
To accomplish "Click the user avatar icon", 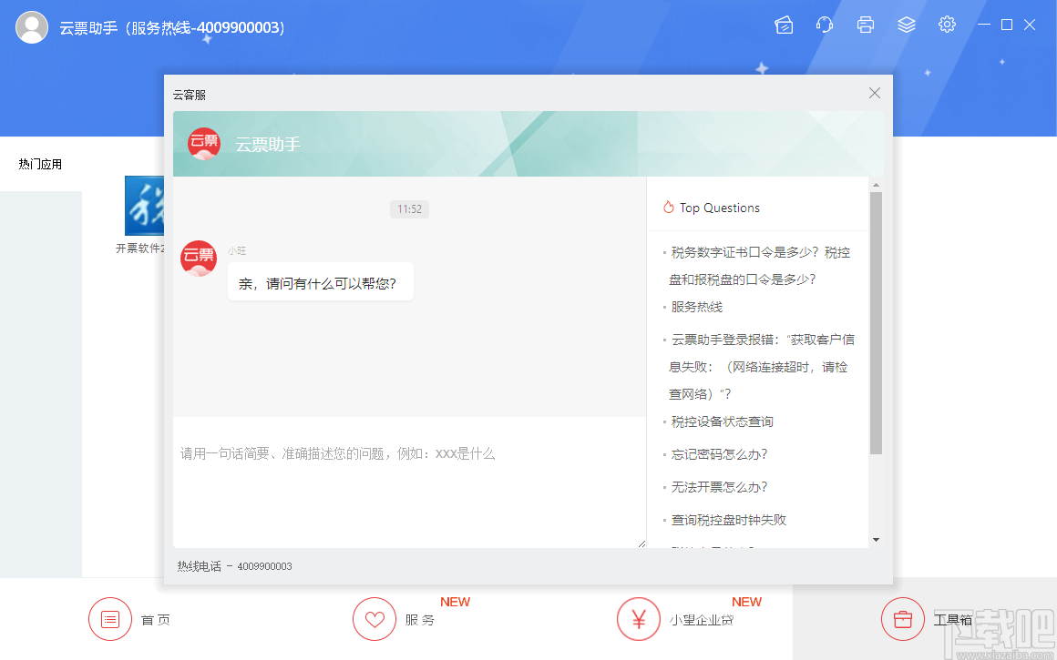I will coord(32,27).
